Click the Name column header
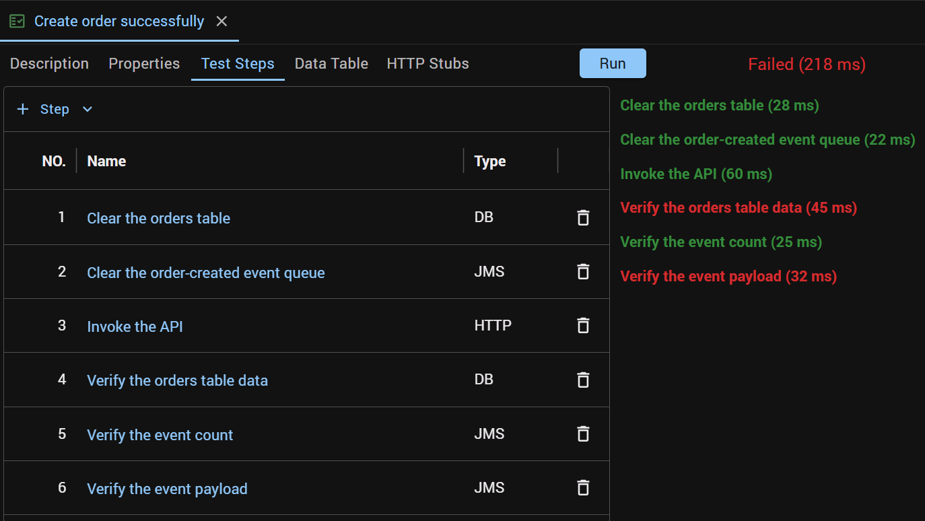The image size is (925, 521). (106, 161)
